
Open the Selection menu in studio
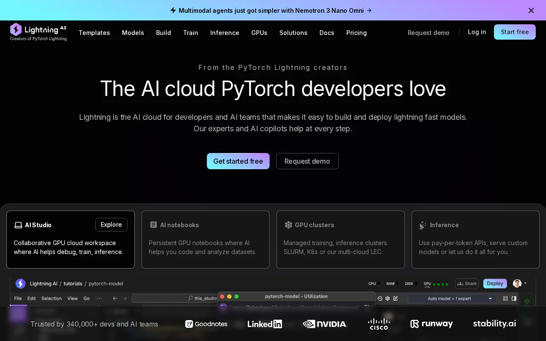[52, 298]
